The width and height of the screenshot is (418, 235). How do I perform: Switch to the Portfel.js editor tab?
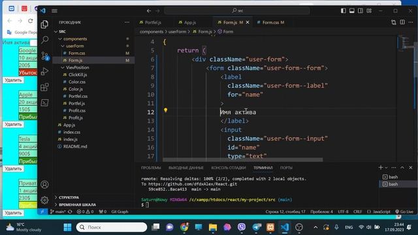click(153, 22)
